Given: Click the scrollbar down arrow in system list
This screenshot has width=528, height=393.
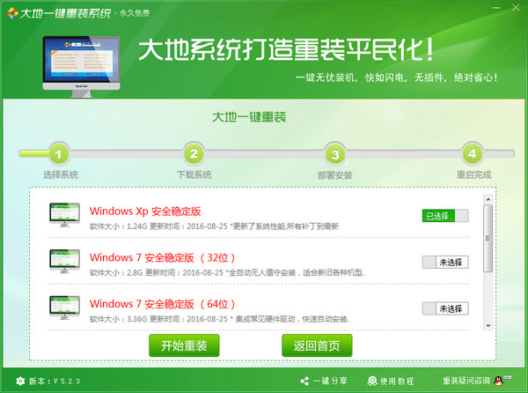Looking at the screenshot, I should pyautogui.click(x=488, y=326).
